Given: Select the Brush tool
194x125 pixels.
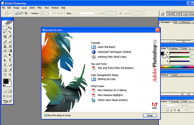Looking at the screenshot, I should pyautogui.click(x=10, y=42).
